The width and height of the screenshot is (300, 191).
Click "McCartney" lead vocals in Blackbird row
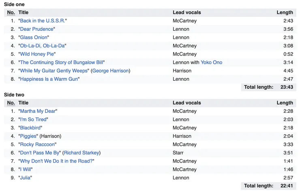pyautogui.click(x=184, y=128)
